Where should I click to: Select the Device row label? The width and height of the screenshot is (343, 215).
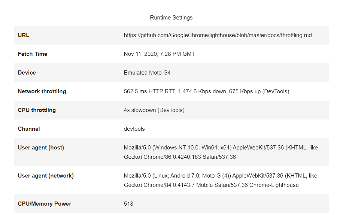click(27, 73)
